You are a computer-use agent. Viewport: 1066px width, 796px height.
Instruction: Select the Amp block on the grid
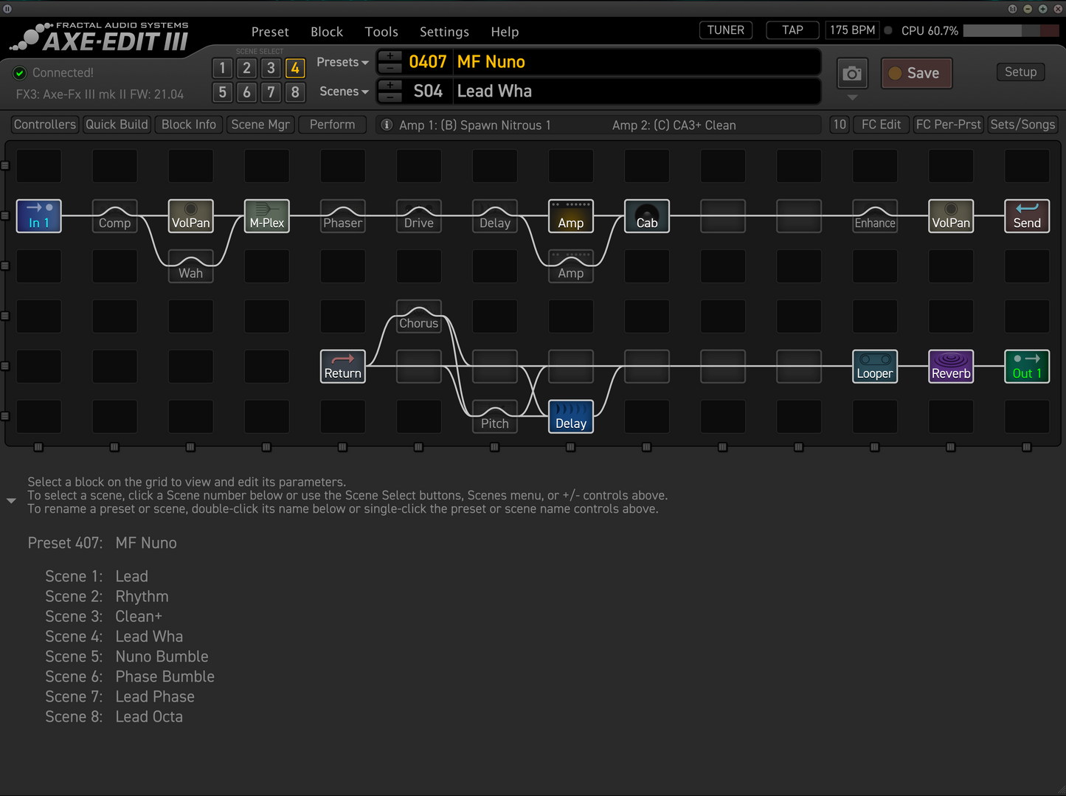coord(570,216)
